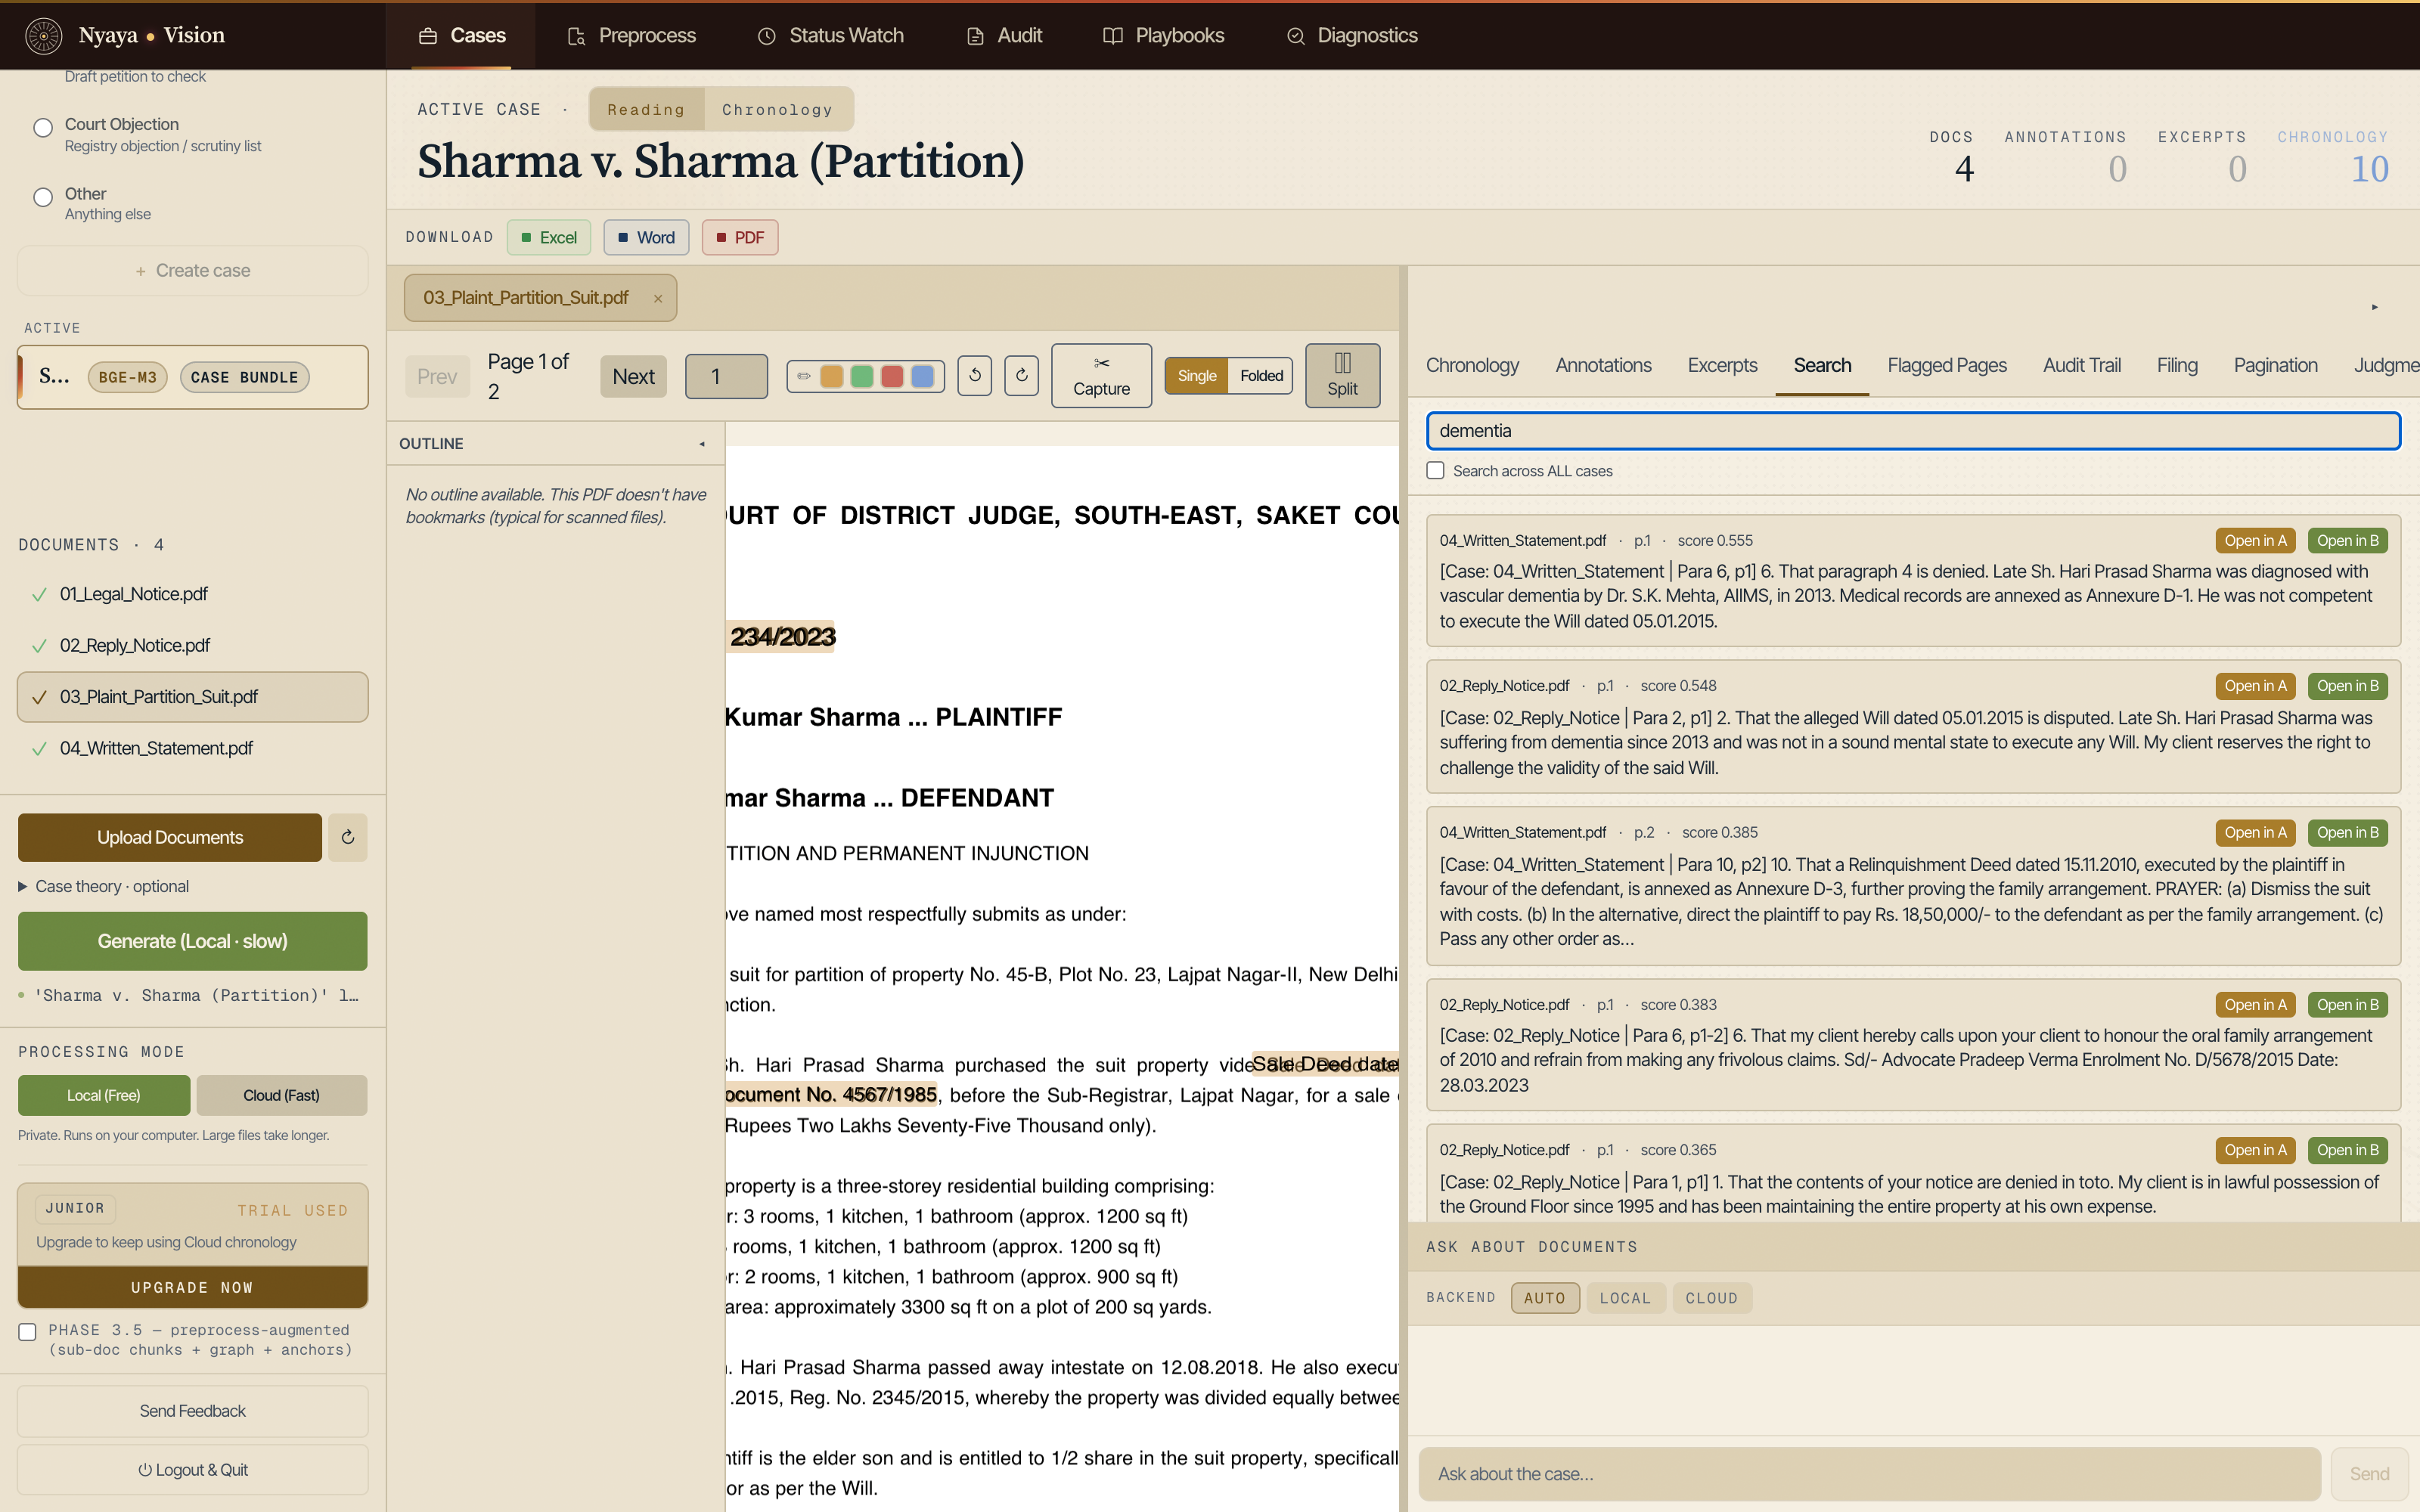Open Status Watch
The width and height of the screenshot is (2420, 1512).
click(x=831, y=36)
